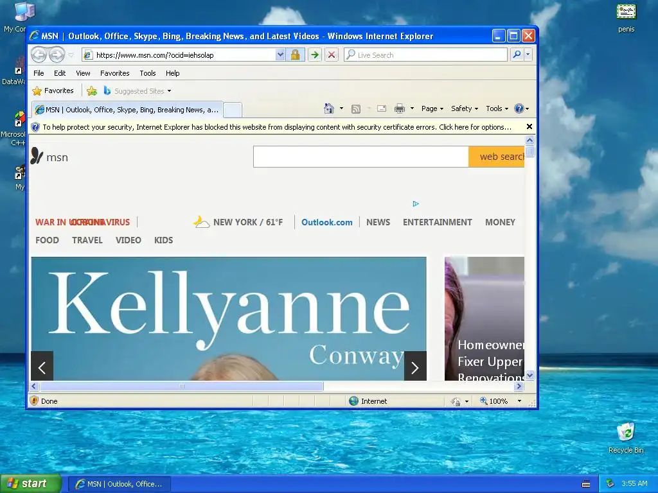Open Tools command bar menu
Viewport: 658px width, 493px height.
[x=497, y=108]
